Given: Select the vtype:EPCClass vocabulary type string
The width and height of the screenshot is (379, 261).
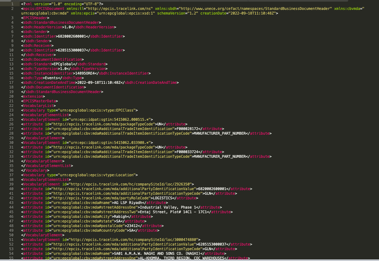Looking at the screenshot, I should [97, 110].
